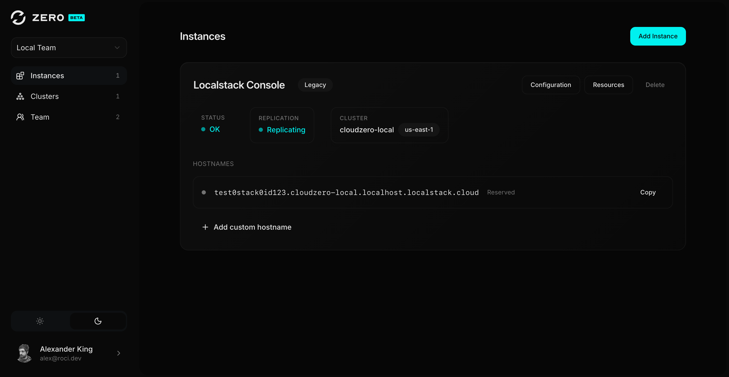Viewport: 729px width, 377px height.
Task: Click the hostname status dot
Action: point(204,192)
